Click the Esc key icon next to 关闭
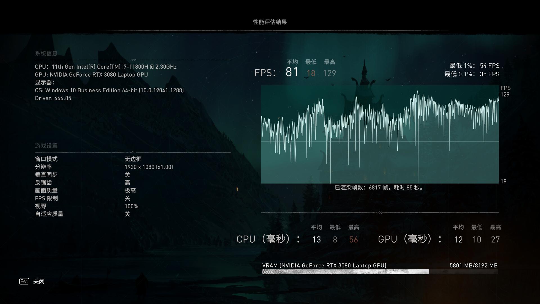 click(24, 281)
